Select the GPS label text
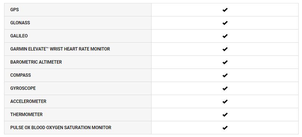The height and width of the screenshot is (137, 302). pos(15,10)
